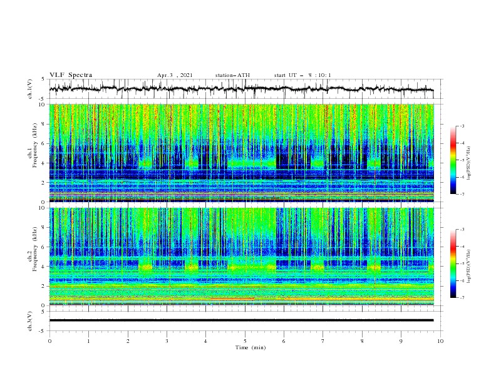
Task: Click the "VLF Spectra" plot title
Action: point(71,75)
